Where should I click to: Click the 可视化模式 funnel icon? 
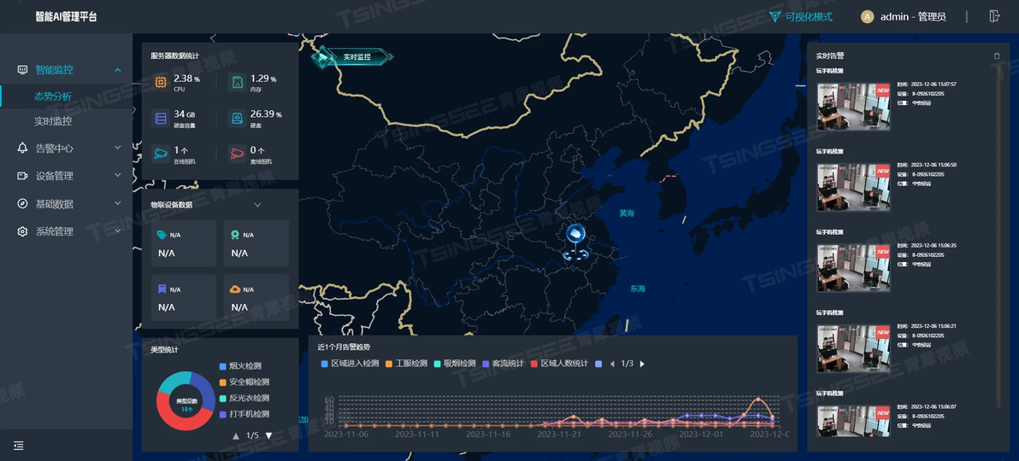[x=775, y=17]
